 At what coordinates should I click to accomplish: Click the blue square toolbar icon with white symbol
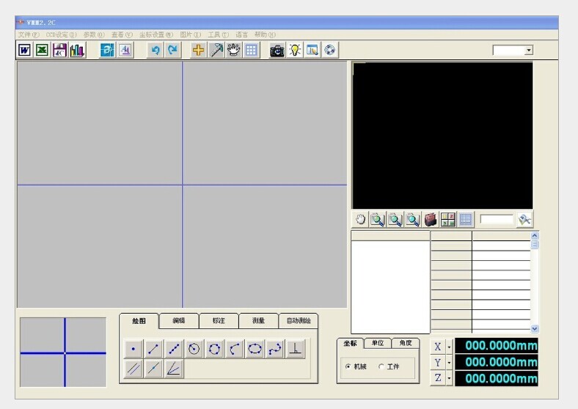tap(108, 50)
